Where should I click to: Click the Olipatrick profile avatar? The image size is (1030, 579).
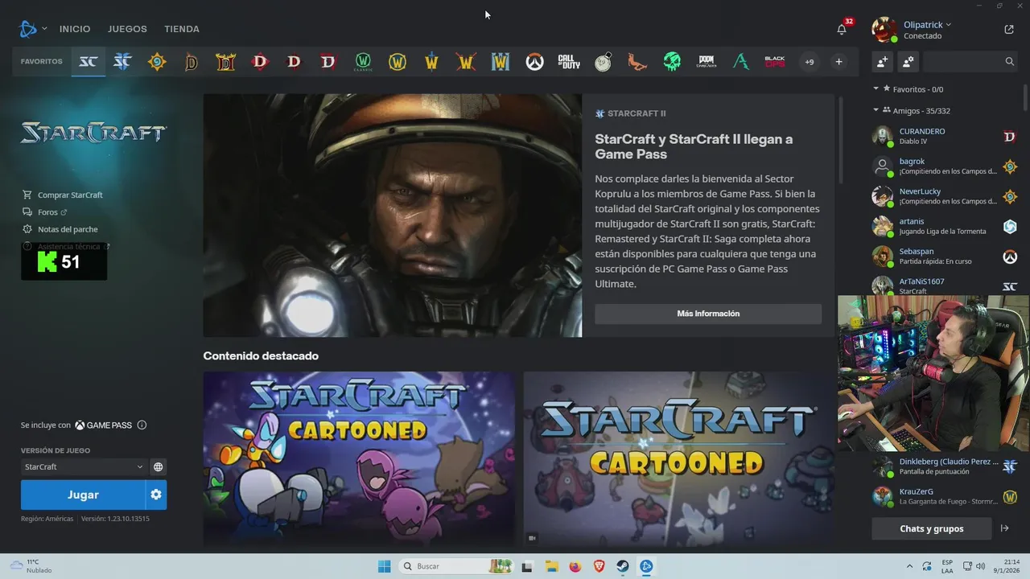coord(884,30)
